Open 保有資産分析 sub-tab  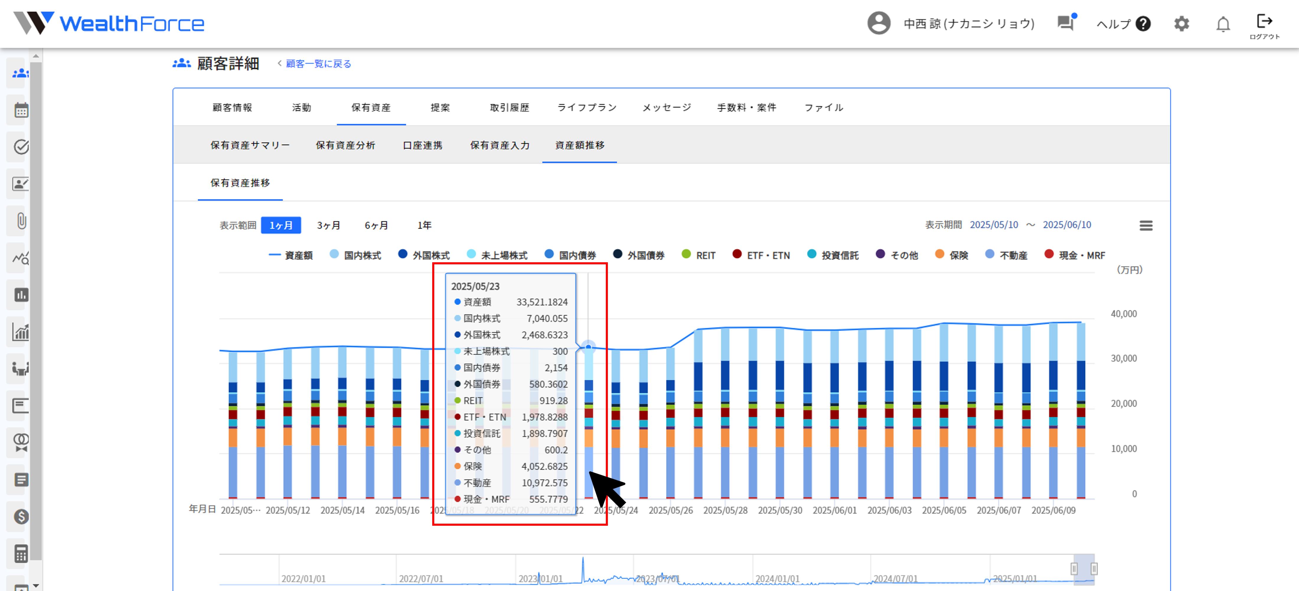coord(345,145)
